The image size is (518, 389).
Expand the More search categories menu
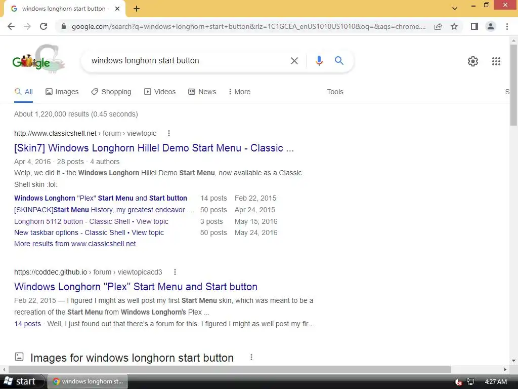coord(239,92)
